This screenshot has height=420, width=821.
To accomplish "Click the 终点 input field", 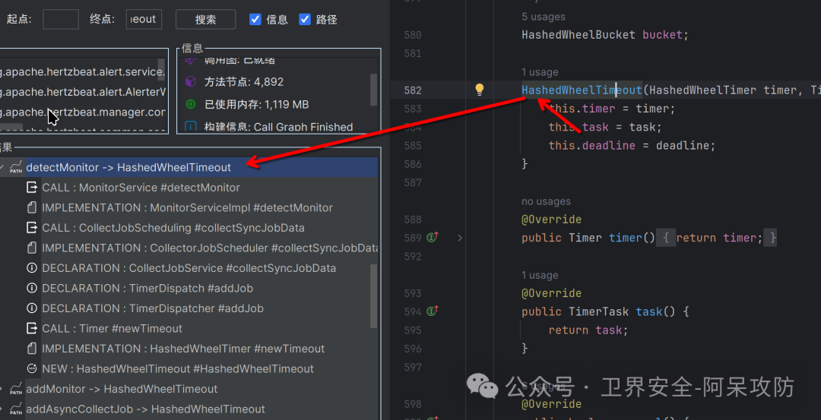I will (x=144, y=20).
